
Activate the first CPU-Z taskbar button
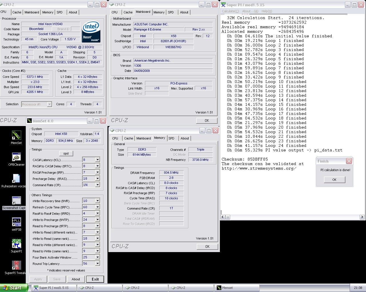click(x=99, y=288)
